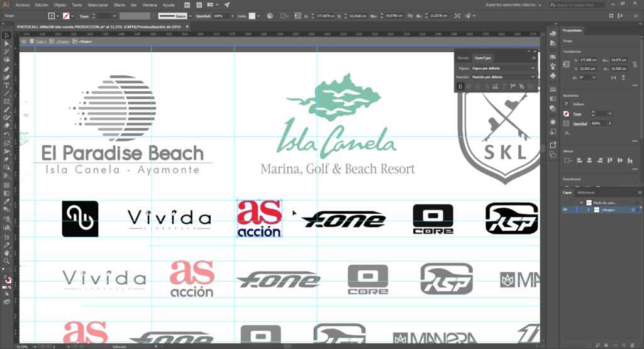The width and height of the screenshot is (644, 349).
Task: Toggle constrain width and height proportions link
Action: tap(635, 65)
